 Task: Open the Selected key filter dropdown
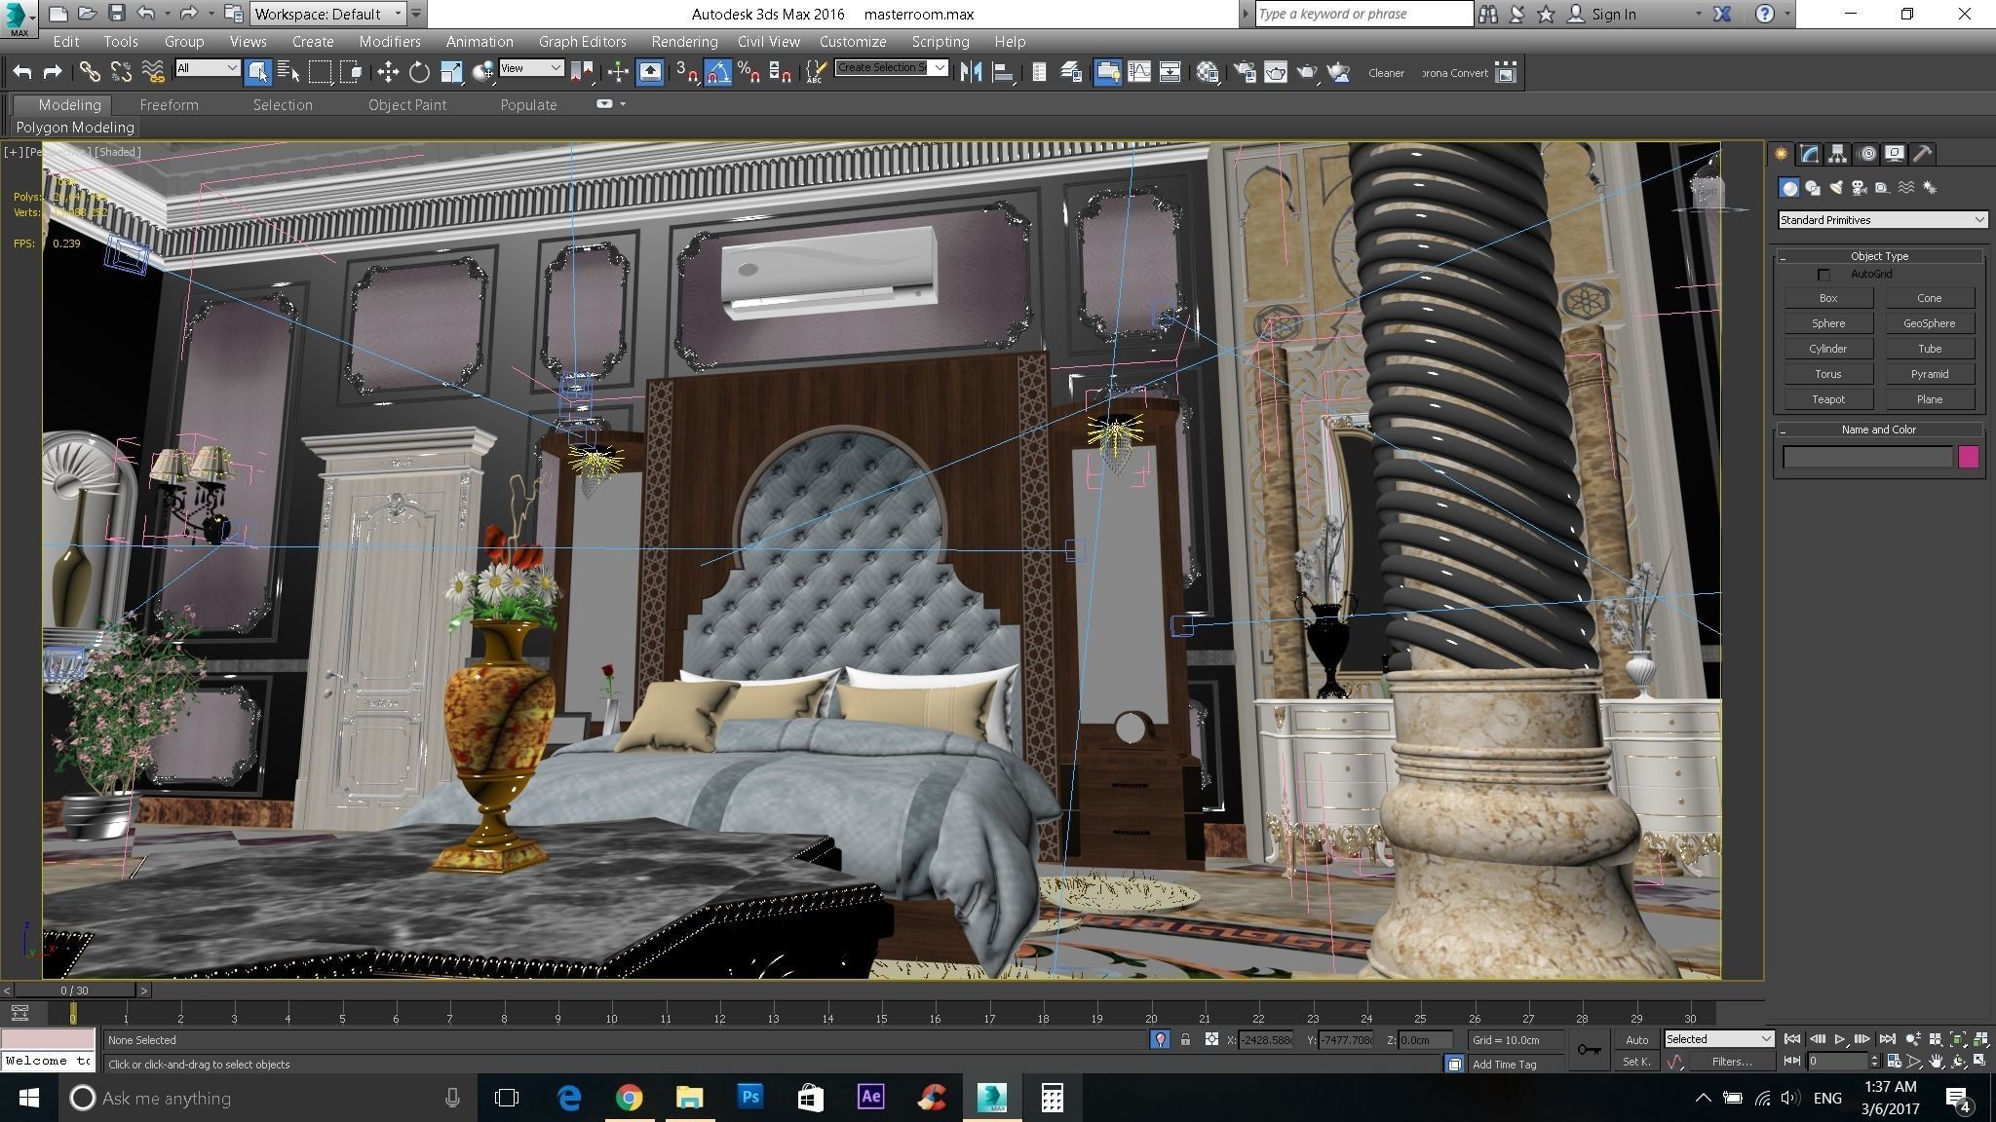coord(1718,1039)
